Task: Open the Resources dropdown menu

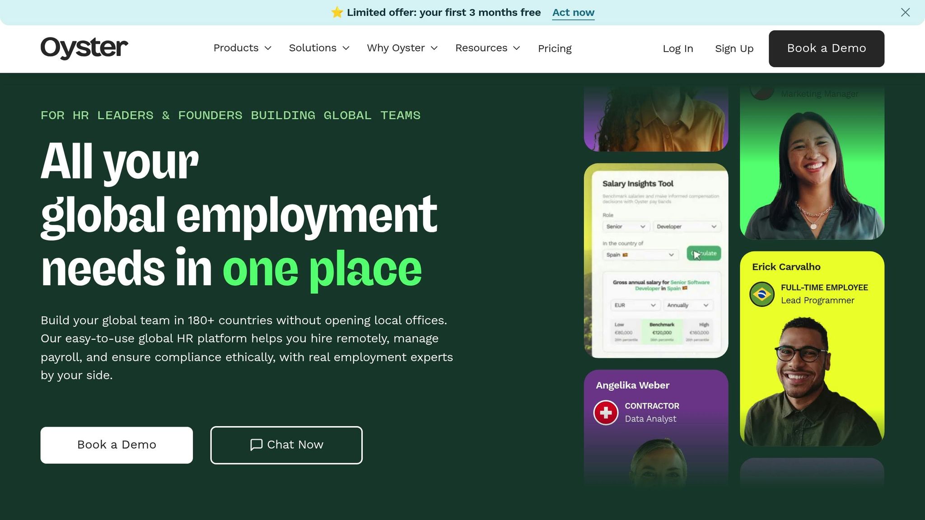Action: (x=487, y=48)
